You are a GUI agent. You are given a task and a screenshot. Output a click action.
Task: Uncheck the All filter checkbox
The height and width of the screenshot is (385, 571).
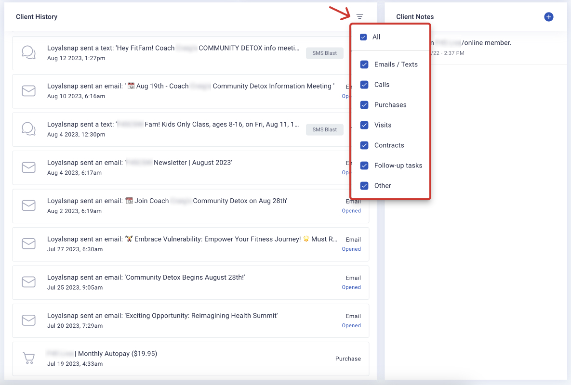(363, 37)
